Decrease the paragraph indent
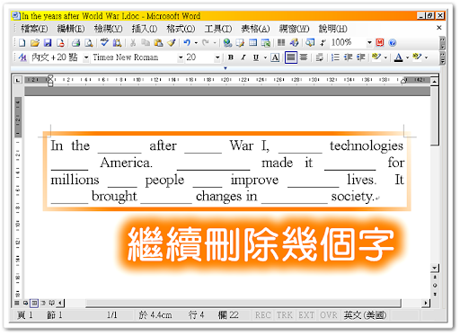This screenshot has height=335, width=460. (x=348, y=57)
